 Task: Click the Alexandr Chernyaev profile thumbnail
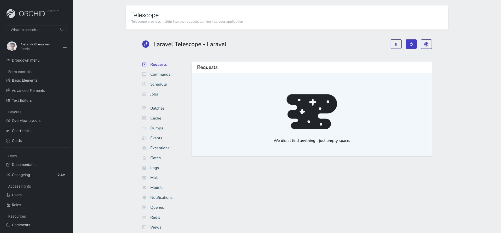(x=12, y=46)
